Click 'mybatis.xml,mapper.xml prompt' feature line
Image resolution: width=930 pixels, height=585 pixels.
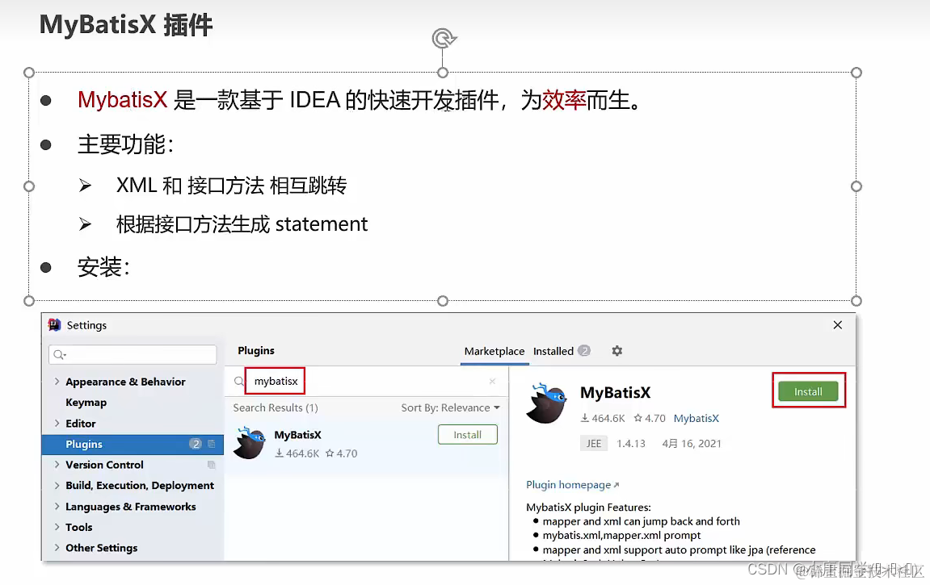[621, 535]
